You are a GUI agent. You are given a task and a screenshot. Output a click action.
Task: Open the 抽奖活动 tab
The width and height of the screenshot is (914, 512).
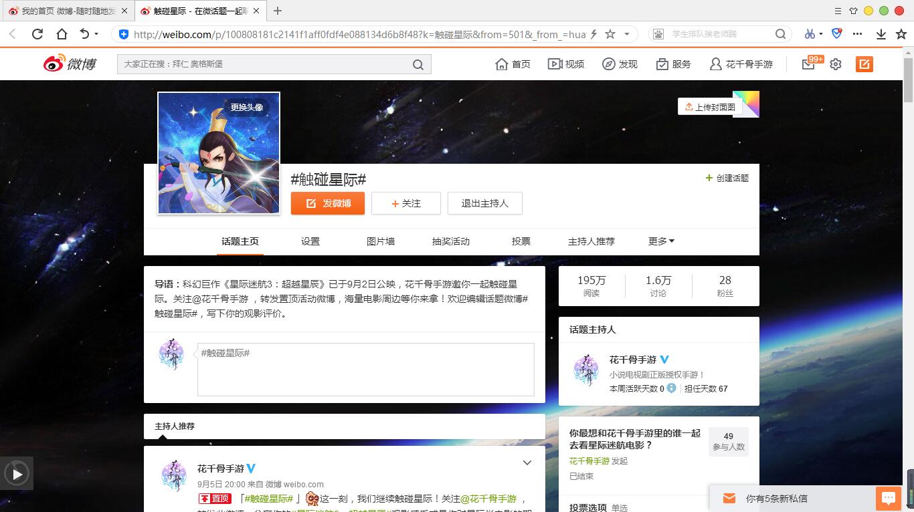pyautogui.click(x=451, y=241)
